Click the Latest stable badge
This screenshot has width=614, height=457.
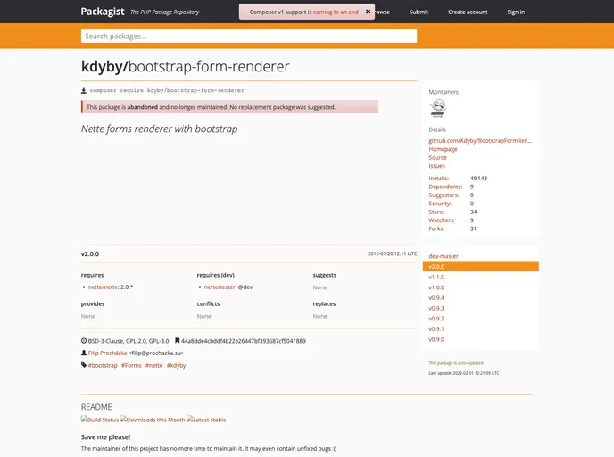click(x=206, y=420)
